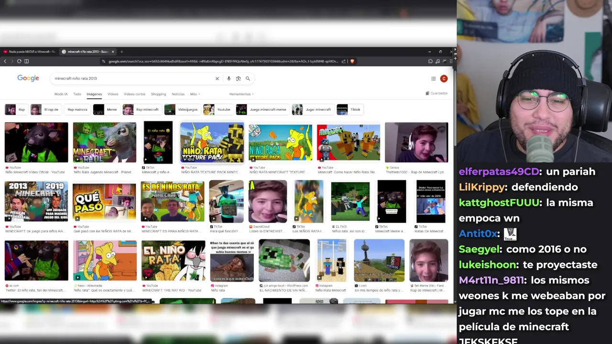Open the extensions puzzle icon
This screenshot has width=612, height=344.
(x=430, y=61)
